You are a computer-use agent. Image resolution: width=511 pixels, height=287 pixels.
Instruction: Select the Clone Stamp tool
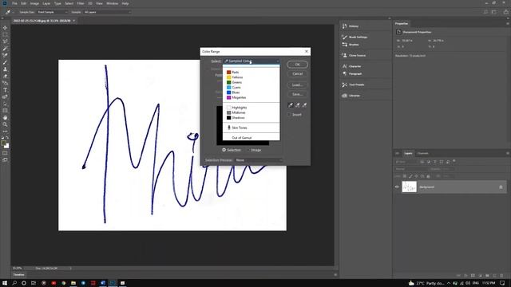(x=5, y=69)
